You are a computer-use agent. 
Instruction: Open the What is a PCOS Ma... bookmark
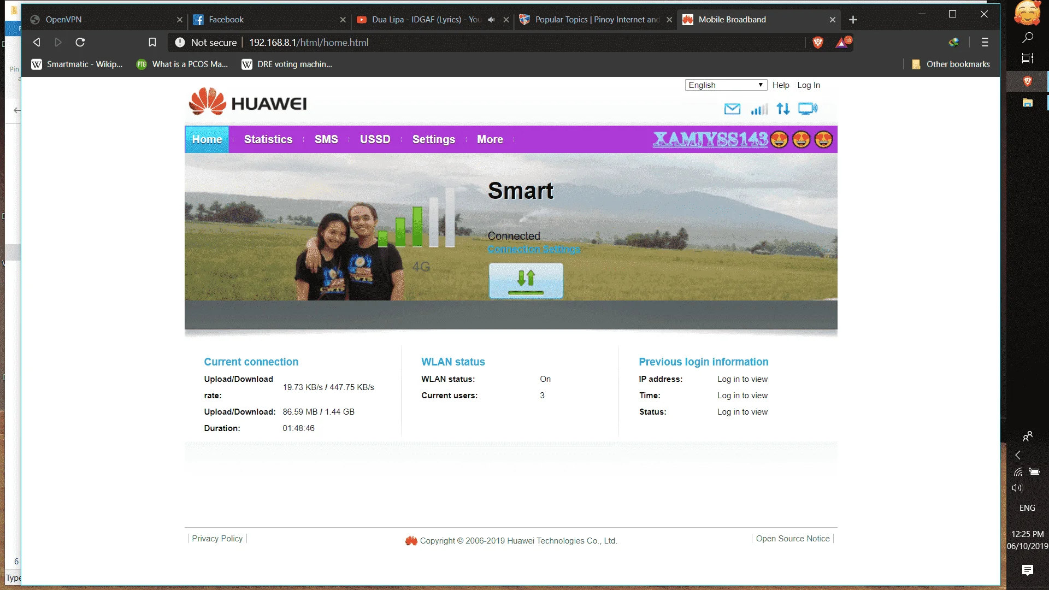point(182,64)
